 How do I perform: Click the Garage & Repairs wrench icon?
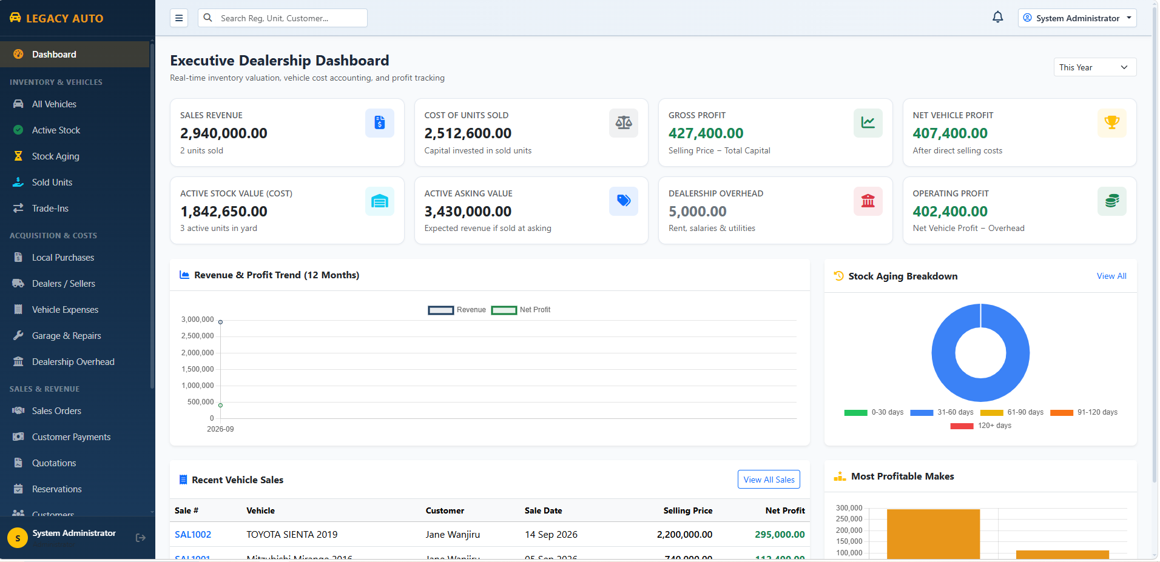18,336
